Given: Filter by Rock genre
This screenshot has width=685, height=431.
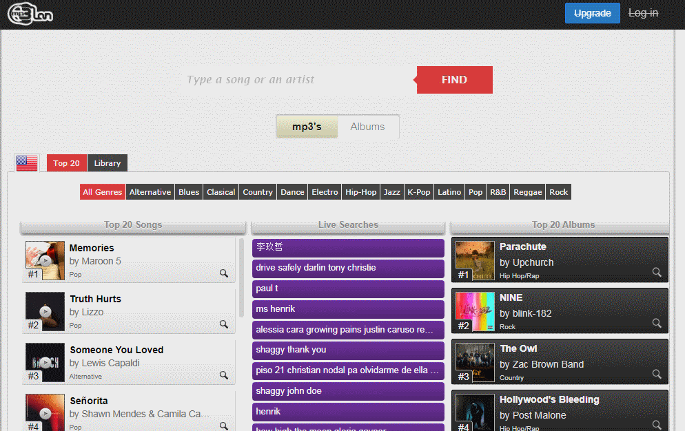Looking at the screenshot, I should tap(558, 192).
